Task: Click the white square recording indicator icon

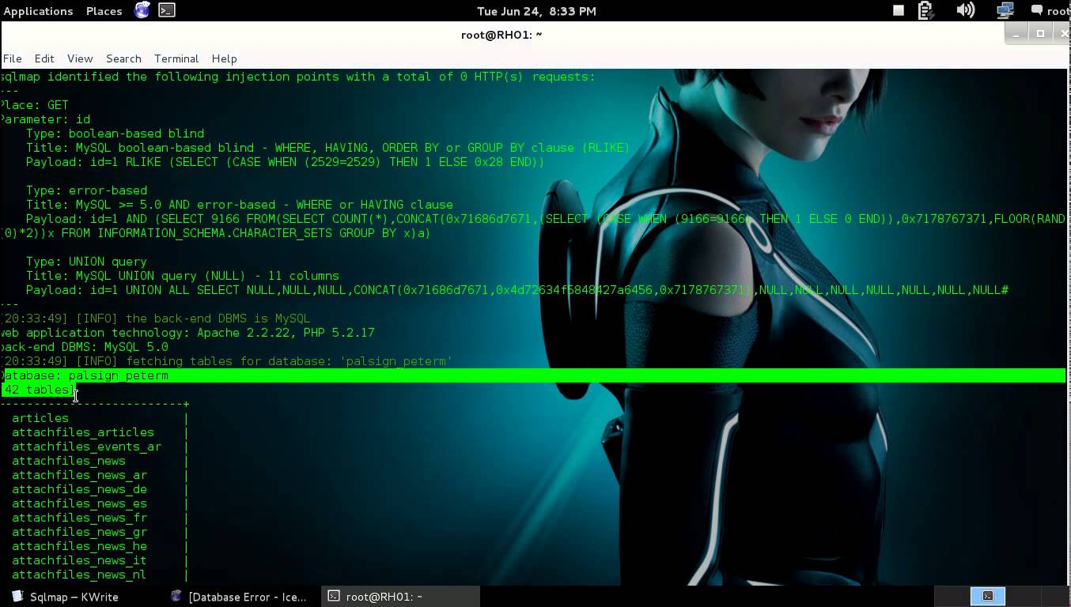Action: pos(899,10)
